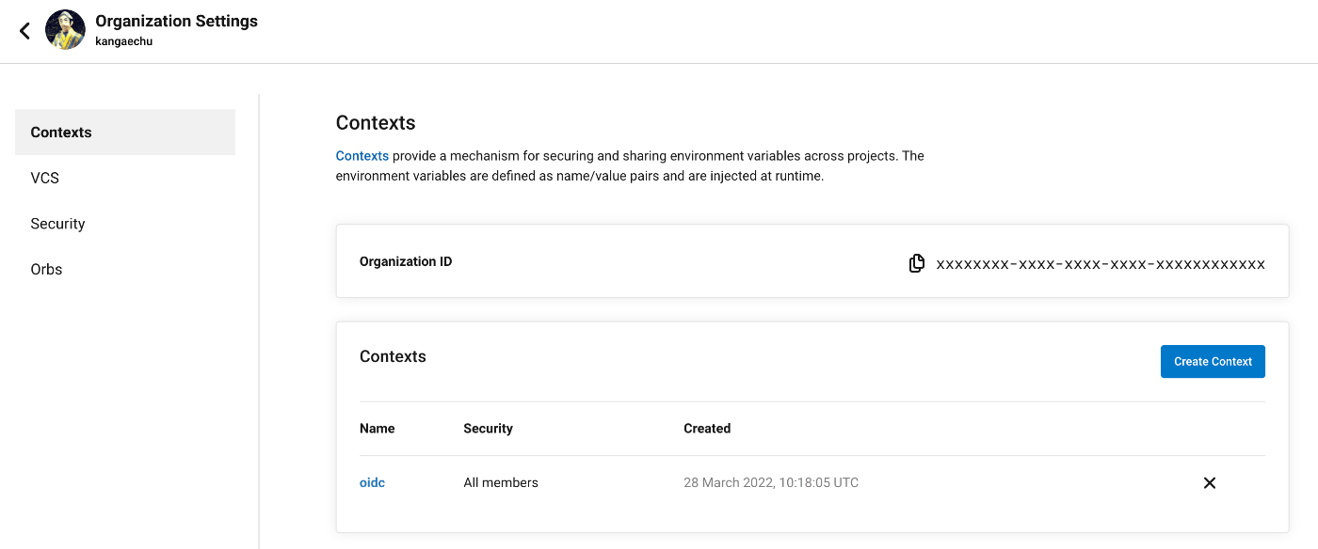
Task: Click the Organization ID label
Action: point(406,262)
